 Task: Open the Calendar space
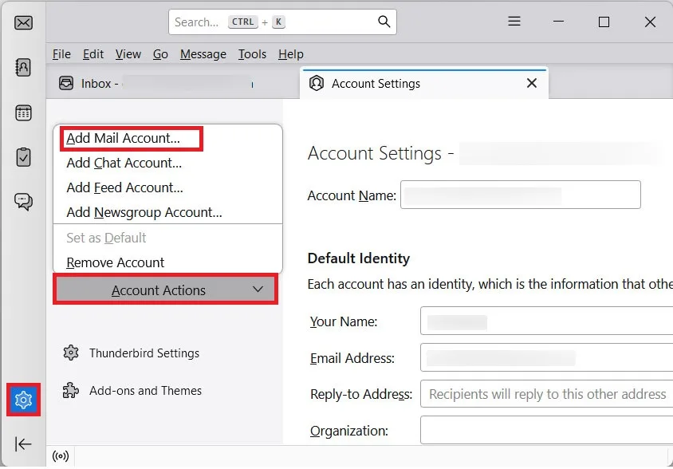pyautogui.click(x=22, y=112)
